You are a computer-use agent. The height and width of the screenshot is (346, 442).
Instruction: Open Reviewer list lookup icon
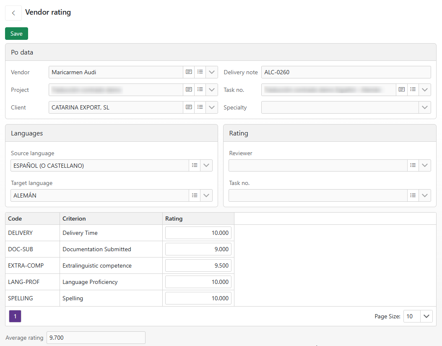pyautogui.click(x=413, y=165)
